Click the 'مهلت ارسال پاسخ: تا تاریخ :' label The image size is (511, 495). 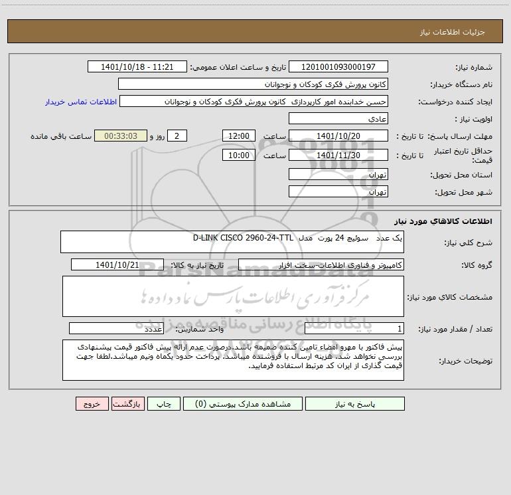click(x=444, y=137)
